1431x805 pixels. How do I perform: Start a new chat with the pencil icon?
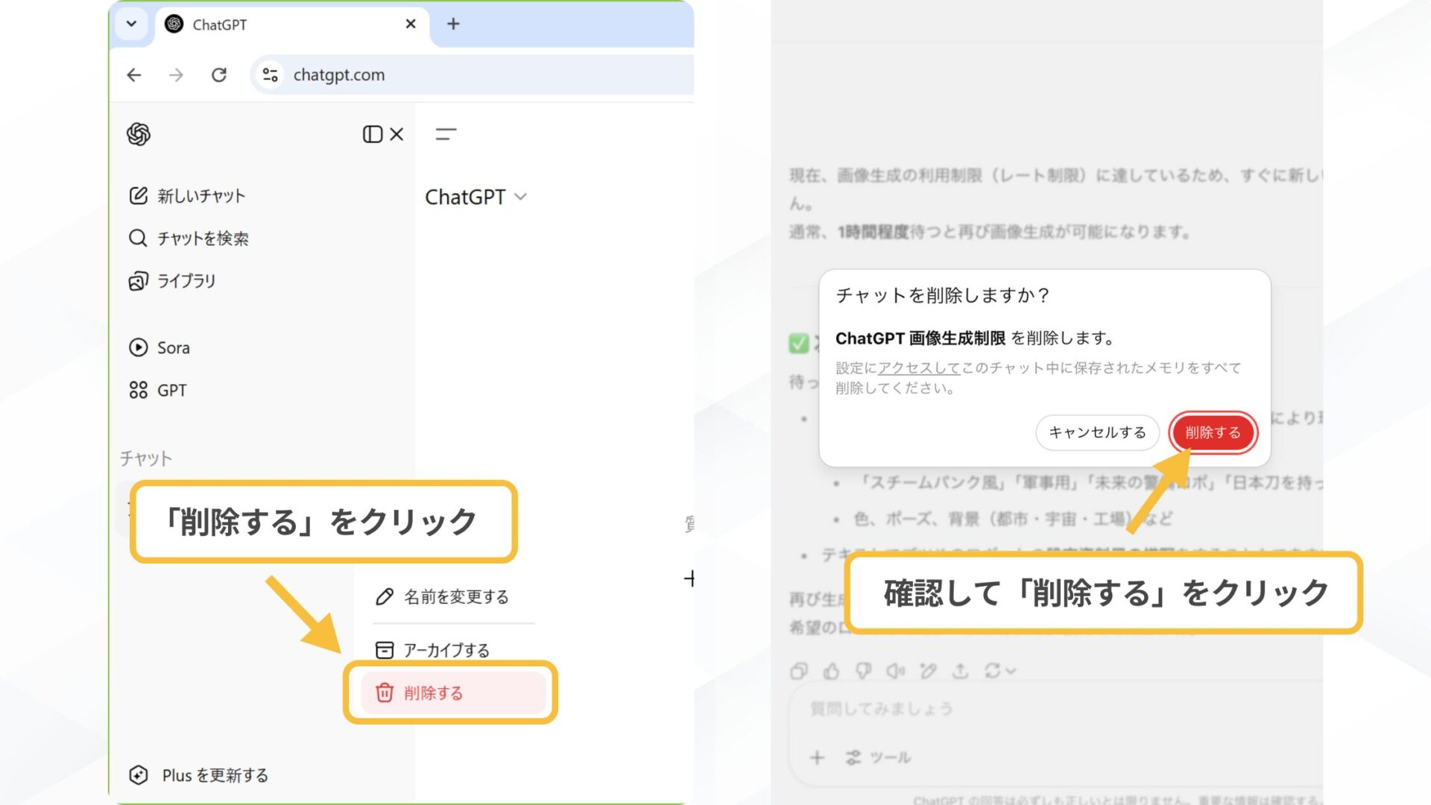[x=138, y=195]
